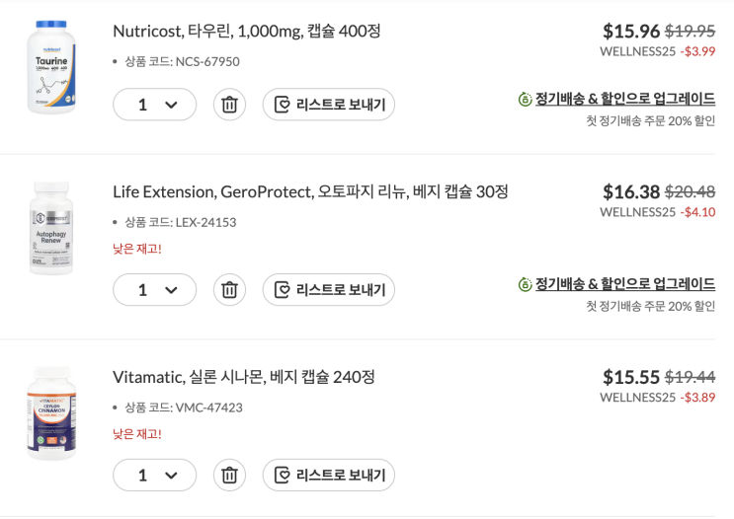Click the Autophagy Renew bottle image
The width and height of the screenshot is (734, 519).
pyautogui.click(x=51, y=229)
